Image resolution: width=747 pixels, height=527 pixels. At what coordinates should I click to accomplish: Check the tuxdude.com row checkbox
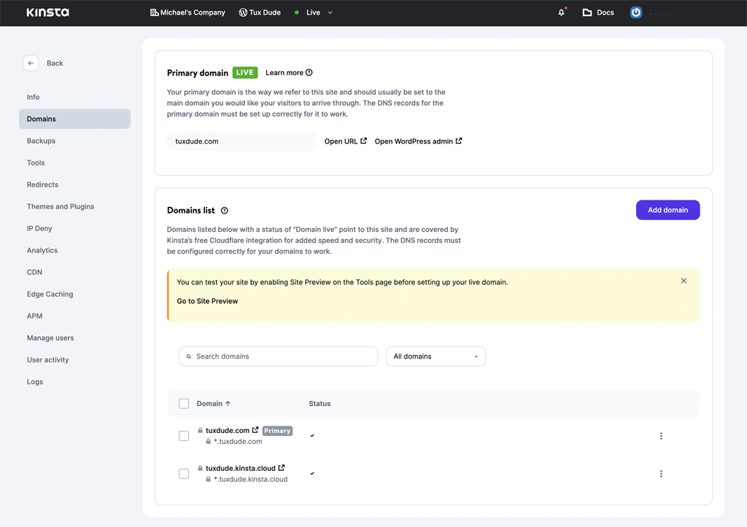pos(184,436)
